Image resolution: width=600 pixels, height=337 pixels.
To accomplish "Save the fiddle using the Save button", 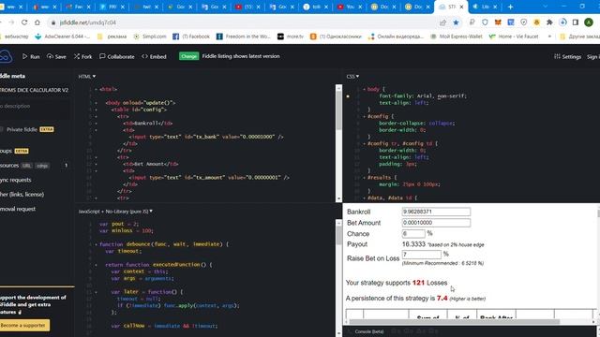I will pyautogui.click(x=56, y=56).
